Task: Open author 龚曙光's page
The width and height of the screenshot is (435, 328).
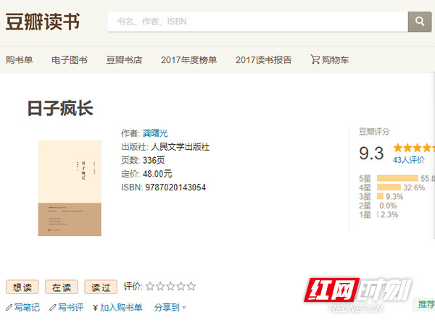Action: click(155, 133)
